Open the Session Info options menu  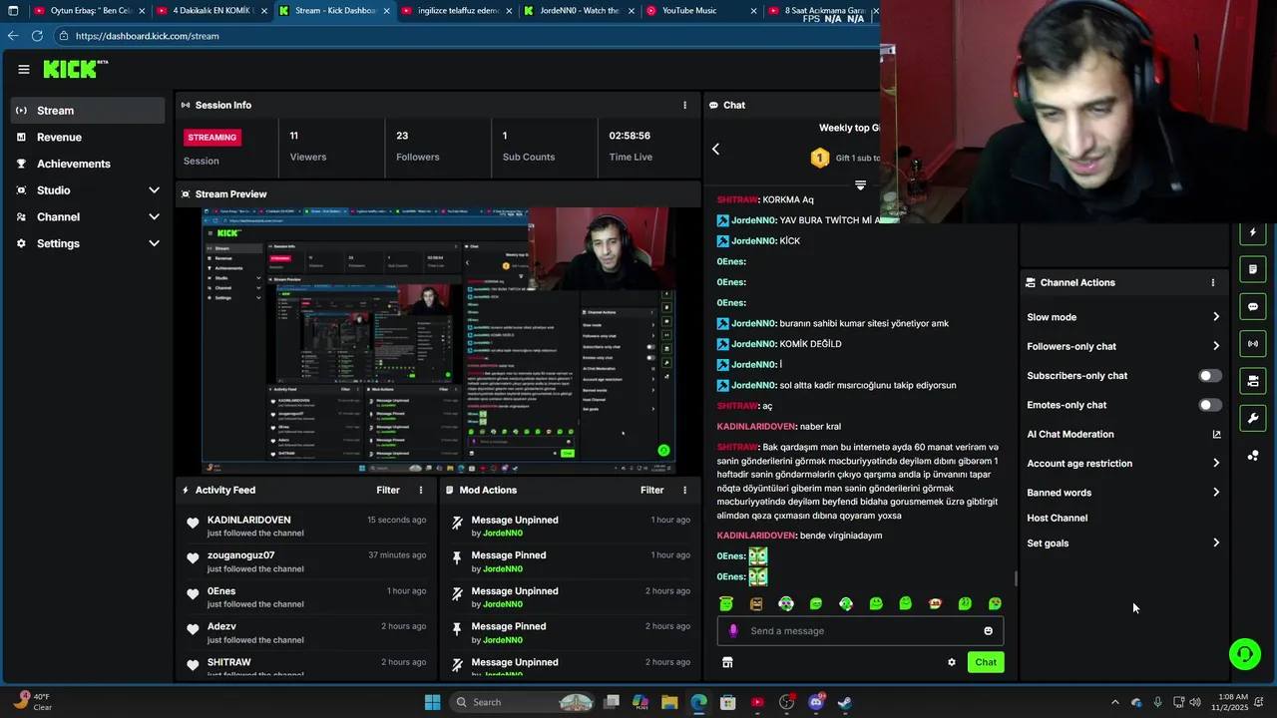click(x=684, y=105)
